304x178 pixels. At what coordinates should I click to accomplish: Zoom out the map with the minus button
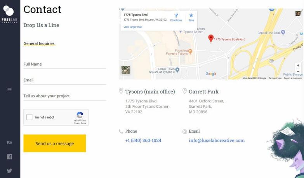coord(298,71)
